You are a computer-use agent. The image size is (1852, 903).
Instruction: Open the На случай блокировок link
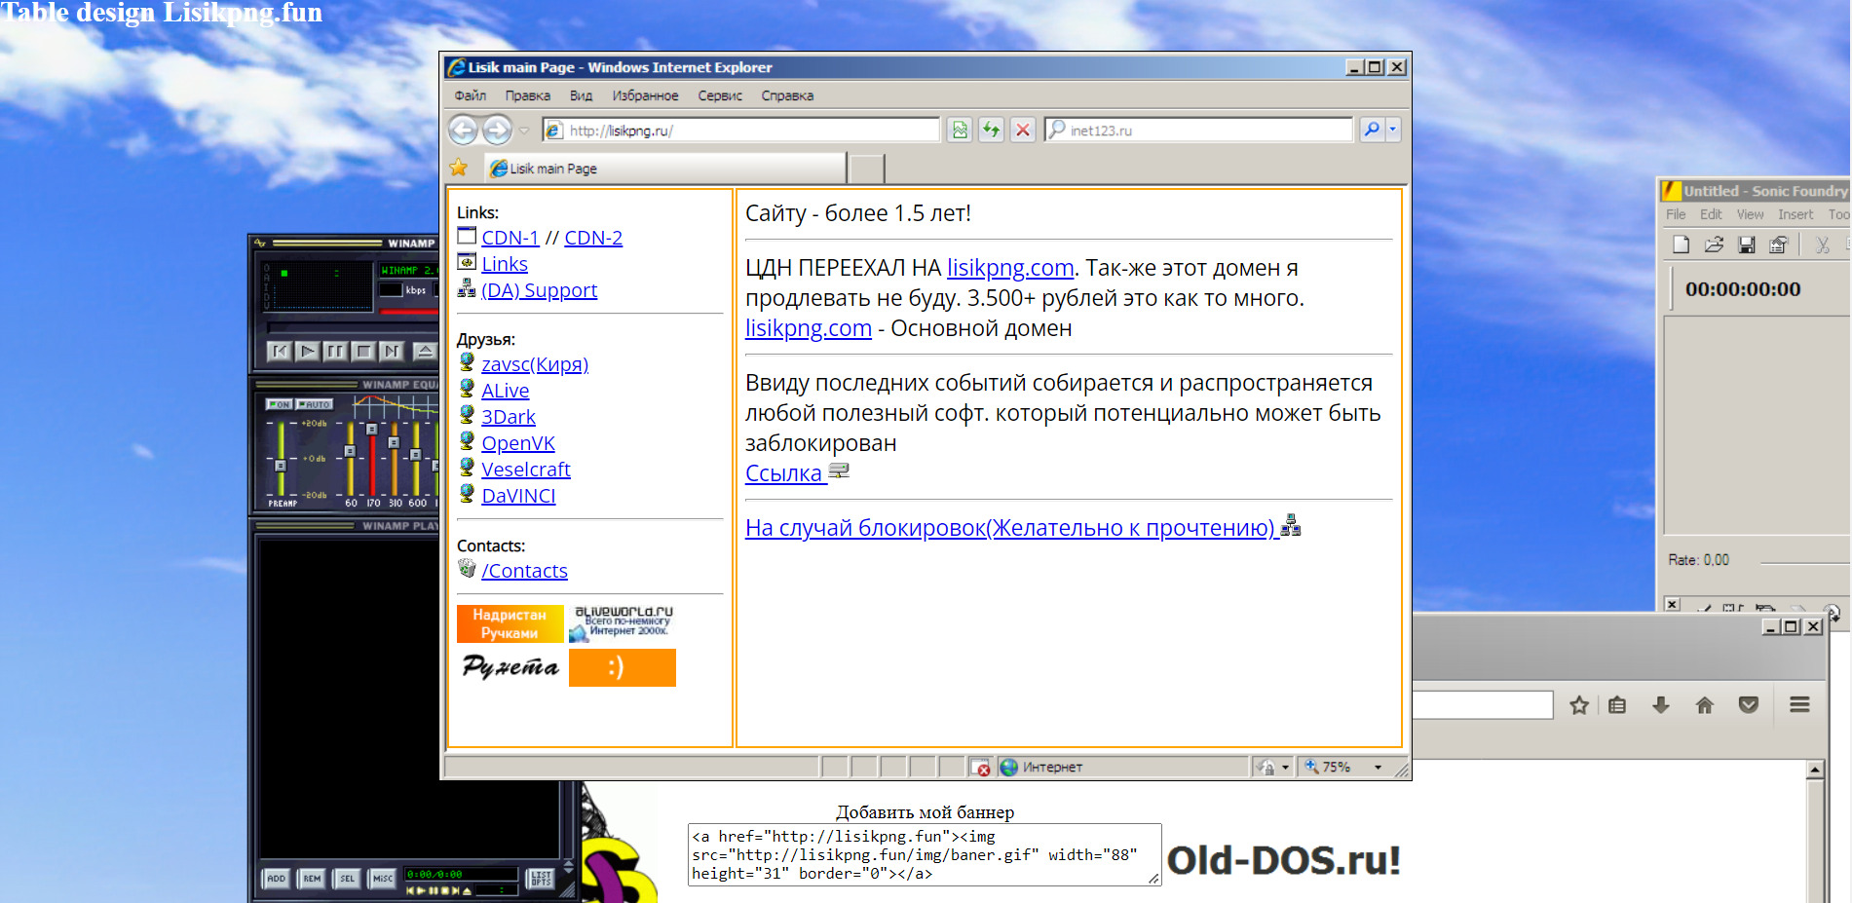pyautogui.click(x=1010, y=528)
